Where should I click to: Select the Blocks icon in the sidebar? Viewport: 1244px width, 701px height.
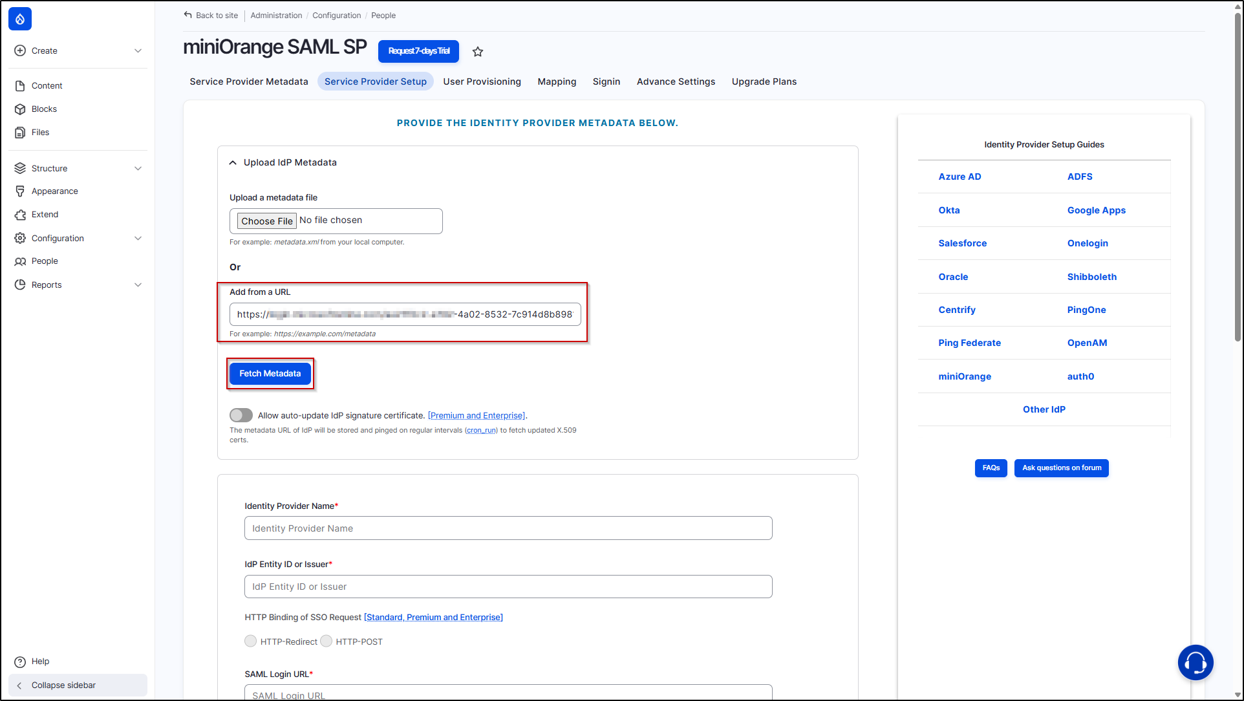pos(20,109)
